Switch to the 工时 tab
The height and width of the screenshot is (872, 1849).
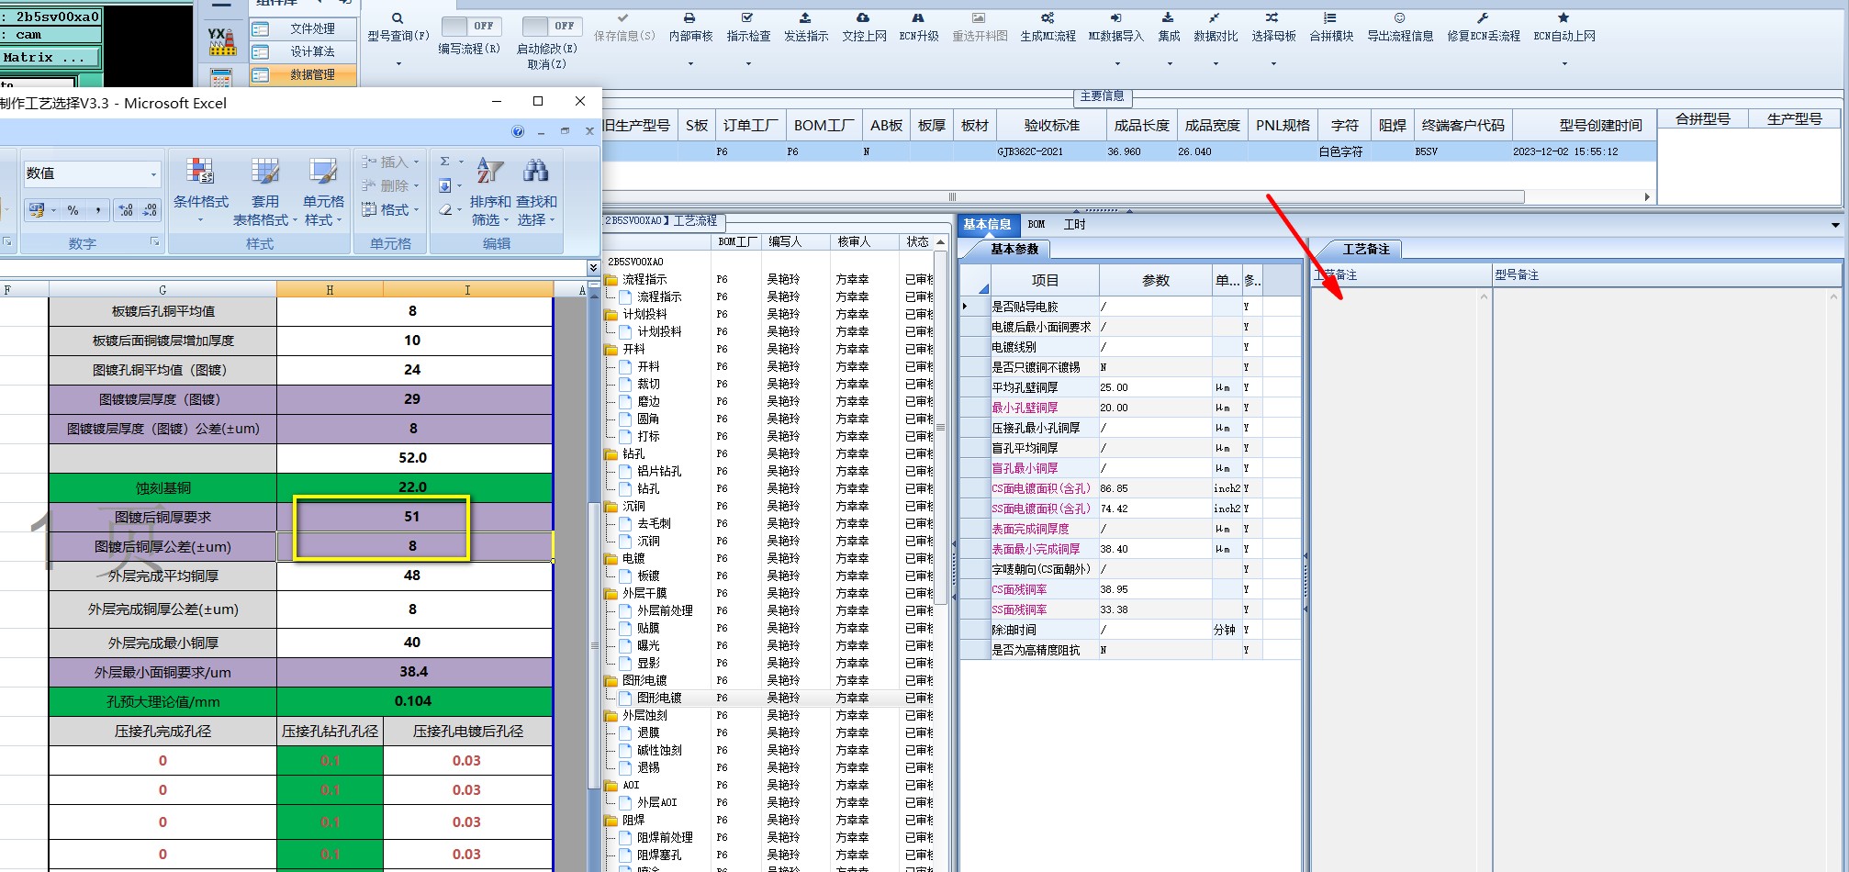(1074, 224)
